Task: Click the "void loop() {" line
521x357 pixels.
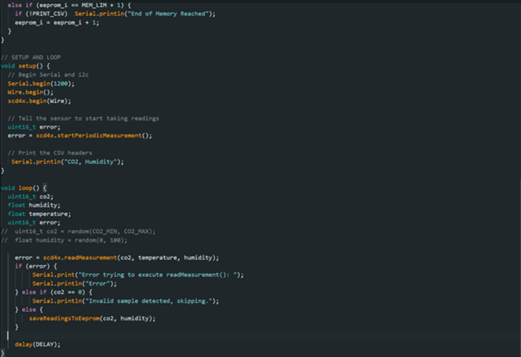Action: (x=24, y=188)
